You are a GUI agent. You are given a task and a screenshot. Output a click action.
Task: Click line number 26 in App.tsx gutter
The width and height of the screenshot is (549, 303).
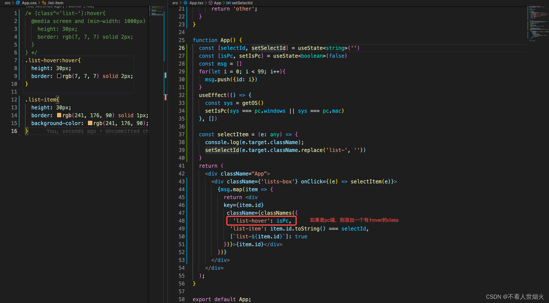point(181,48)
